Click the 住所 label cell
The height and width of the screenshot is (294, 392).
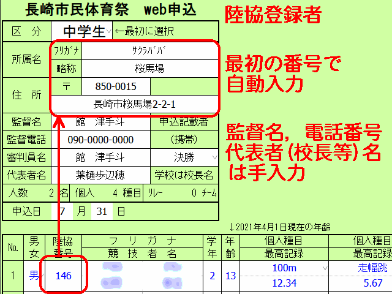tap(26, 96)
